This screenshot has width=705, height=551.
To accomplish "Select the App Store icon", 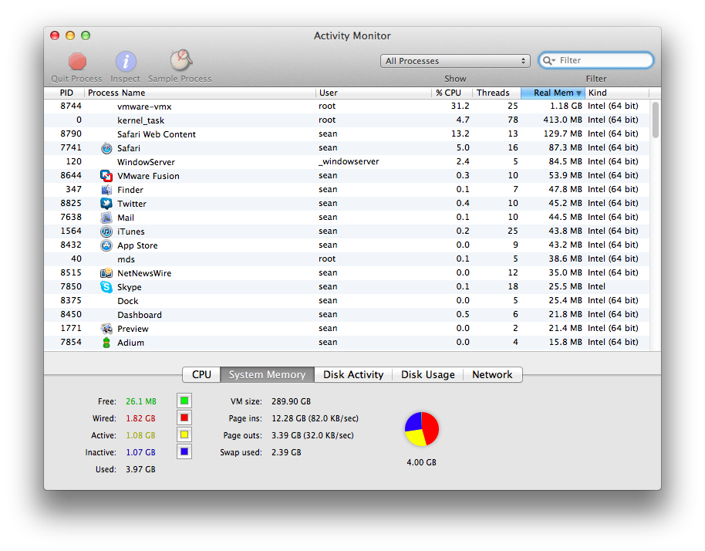I will tap(106, 245).
